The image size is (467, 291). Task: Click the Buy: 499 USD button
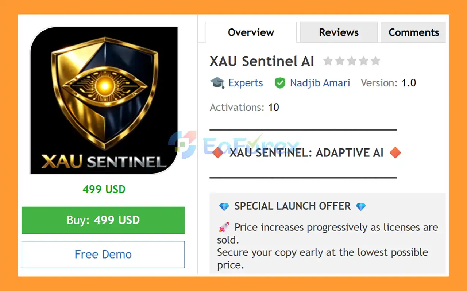(x=103, y=220)
